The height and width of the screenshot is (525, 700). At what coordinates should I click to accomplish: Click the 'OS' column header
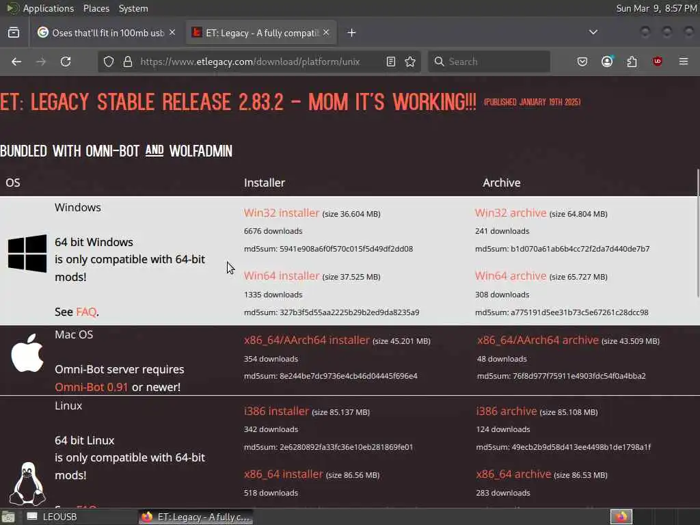13,183
